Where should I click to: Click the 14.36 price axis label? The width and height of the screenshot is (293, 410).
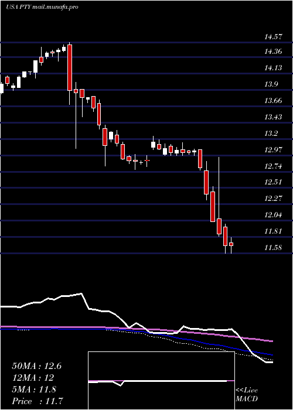[273, 52]
